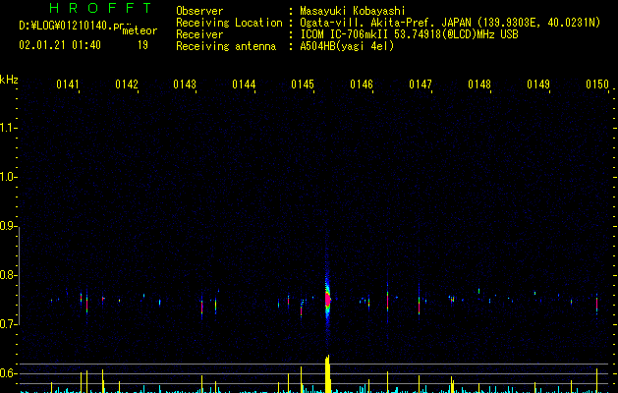Click the 0149 time marker
The width and height of the screenshot is (618, 393).
[x=538, y=84]
